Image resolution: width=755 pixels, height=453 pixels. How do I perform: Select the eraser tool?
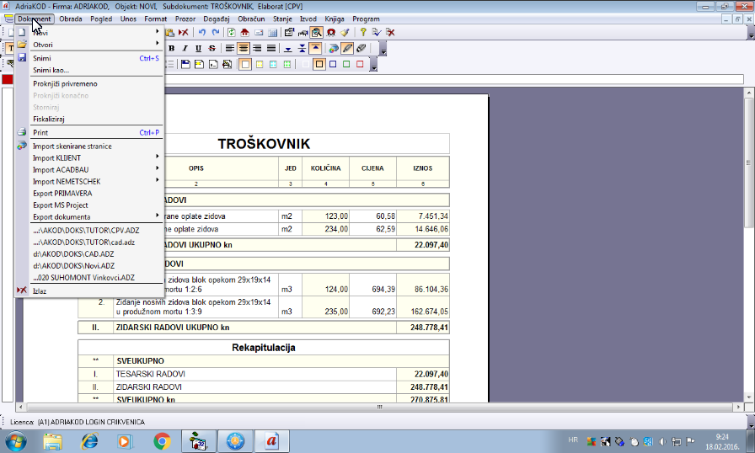coord(361,48)
